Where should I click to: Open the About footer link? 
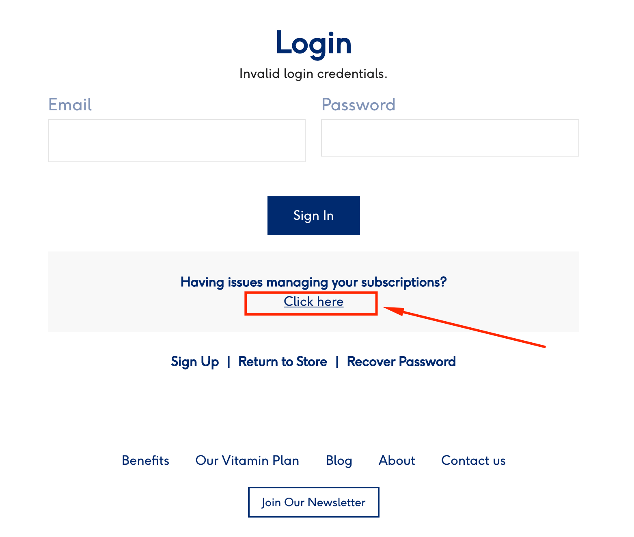[397, 460]
